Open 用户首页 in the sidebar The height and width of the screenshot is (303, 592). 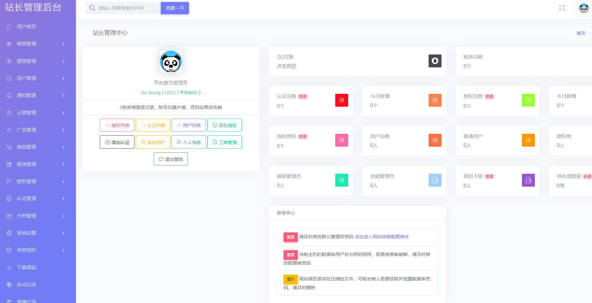tap(38, 27)
